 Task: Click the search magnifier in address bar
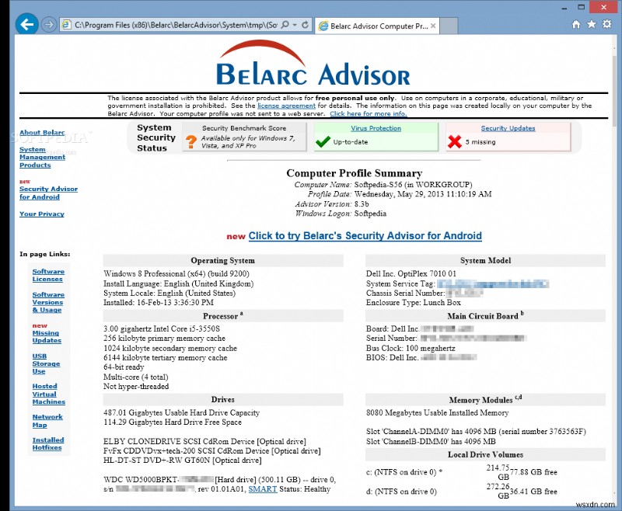click(285, 25)
